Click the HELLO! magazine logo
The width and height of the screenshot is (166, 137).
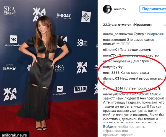coord(80,89)
